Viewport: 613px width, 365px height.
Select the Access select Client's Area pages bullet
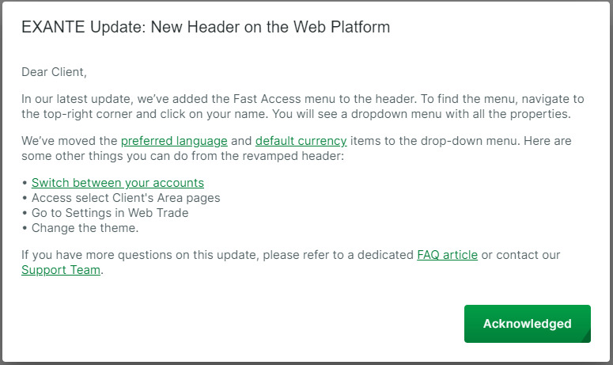tap(126, 198)
